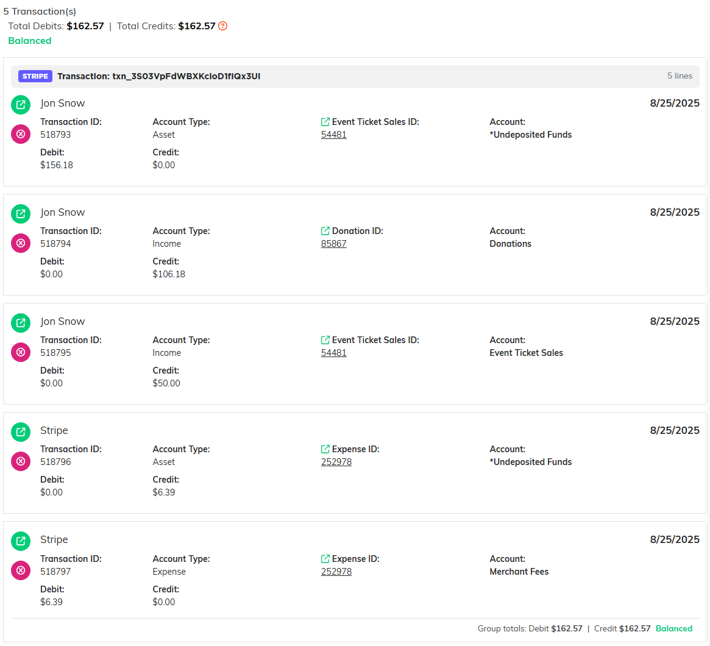Delete transaction 518796 using red X icon
This screenshot has height=646, width=710.
pyautogui.click(x=20, y=461)
